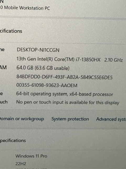Click the 22H2 version value
Screen dimensions: 126x169
pyautogui.click(x=21, y=164)
